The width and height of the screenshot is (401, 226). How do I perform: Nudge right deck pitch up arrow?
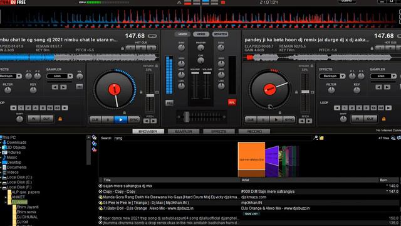pos(309,121)
